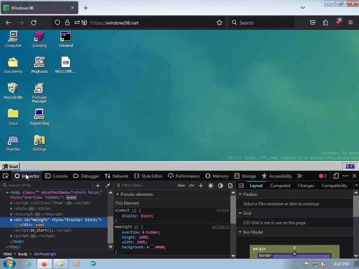Image resolution: width=359 pixels, height=269 pixels.
Task: Select the Compatibility sidebar tab
Action: (334, 186)
